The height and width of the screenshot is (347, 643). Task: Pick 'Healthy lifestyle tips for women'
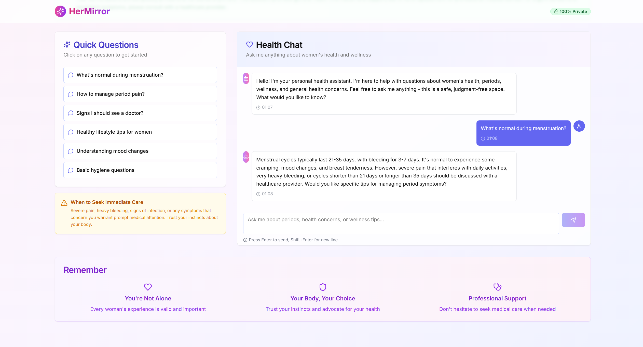140,132
